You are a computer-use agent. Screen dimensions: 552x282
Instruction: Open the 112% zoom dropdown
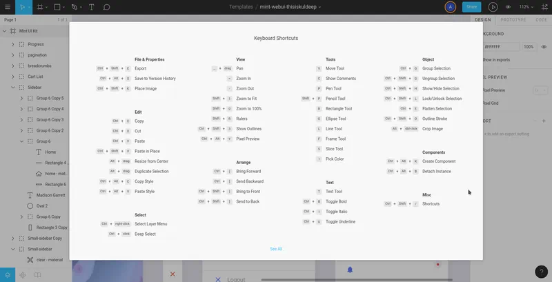pyautogui.click(x=526, y=7)
